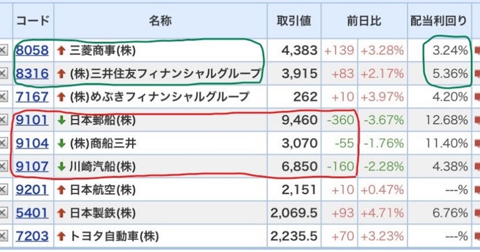Click the up arrow beside トヨタ自動車(株)
The width and height of the screenshot is (480, 252).
60,237
